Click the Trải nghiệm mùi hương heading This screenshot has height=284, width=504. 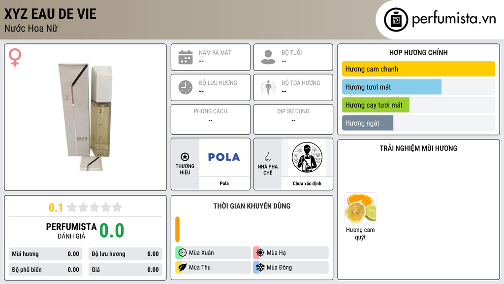[x=418, y=148]
